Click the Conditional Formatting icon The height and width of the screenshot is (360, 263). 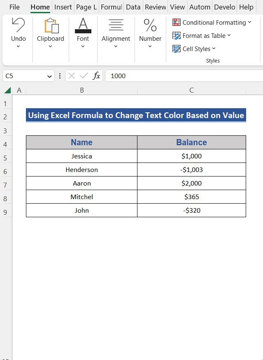[x=177, y=22]
